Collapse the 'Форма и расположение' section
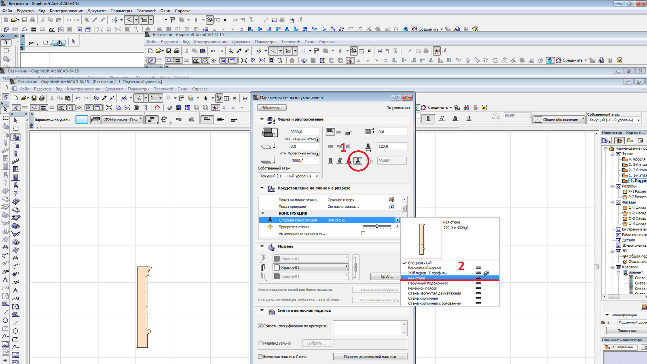 point(262,120)
